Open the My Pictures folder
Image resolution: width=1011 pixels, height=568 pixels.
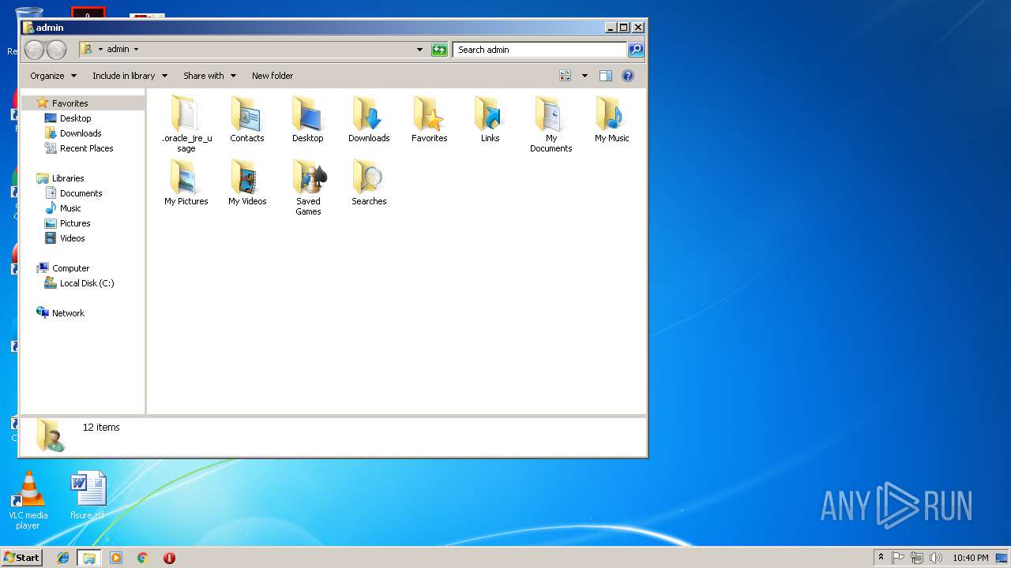tap(186, 182)
